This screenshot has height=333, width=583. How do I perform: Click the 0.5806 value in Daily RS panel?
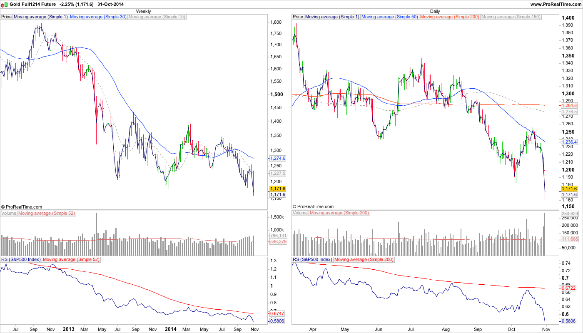click(x=569, y=322)
